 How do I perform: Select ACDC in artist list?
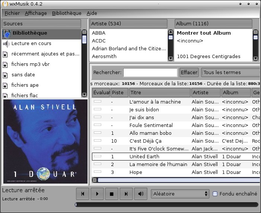coord(128,41)
